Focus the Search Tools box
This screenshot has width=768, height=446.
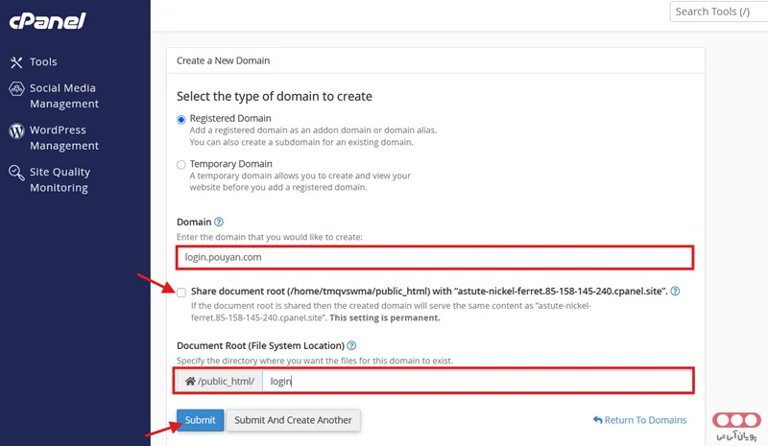718,12
